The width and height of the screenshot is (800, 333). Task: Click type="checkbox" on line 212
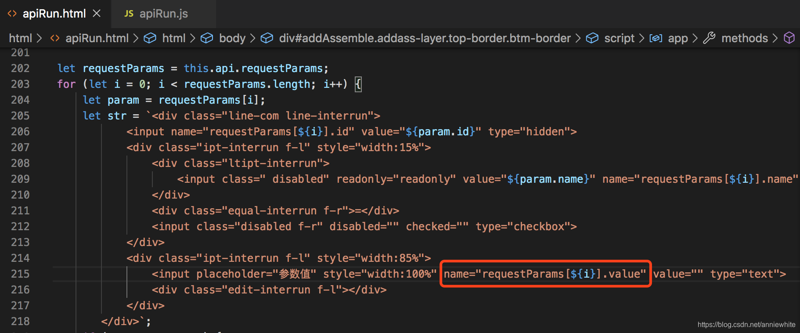point(523,227)
